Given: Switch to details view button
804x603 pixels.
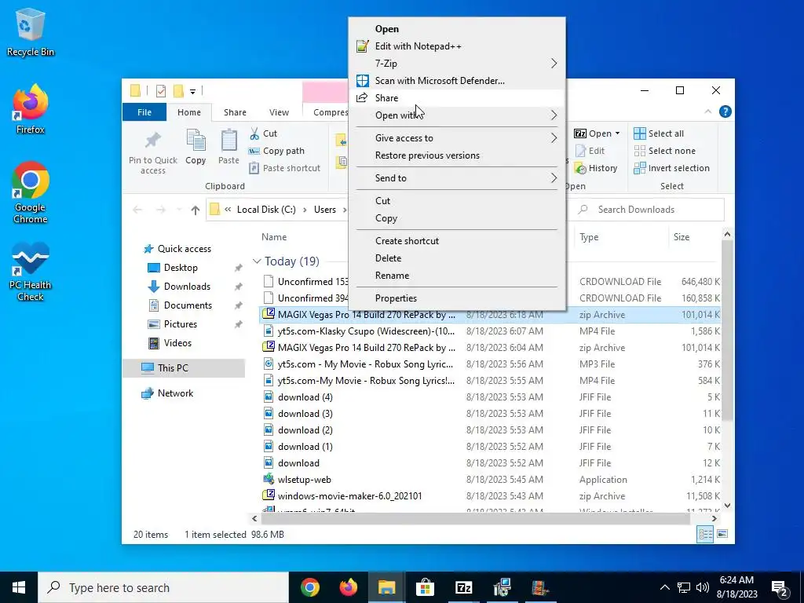Looking at the screenshot, I should [x=705, y=534].
